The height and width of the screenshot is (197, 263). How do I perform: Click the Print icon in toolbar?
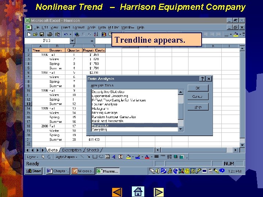(x=50, y=34)
